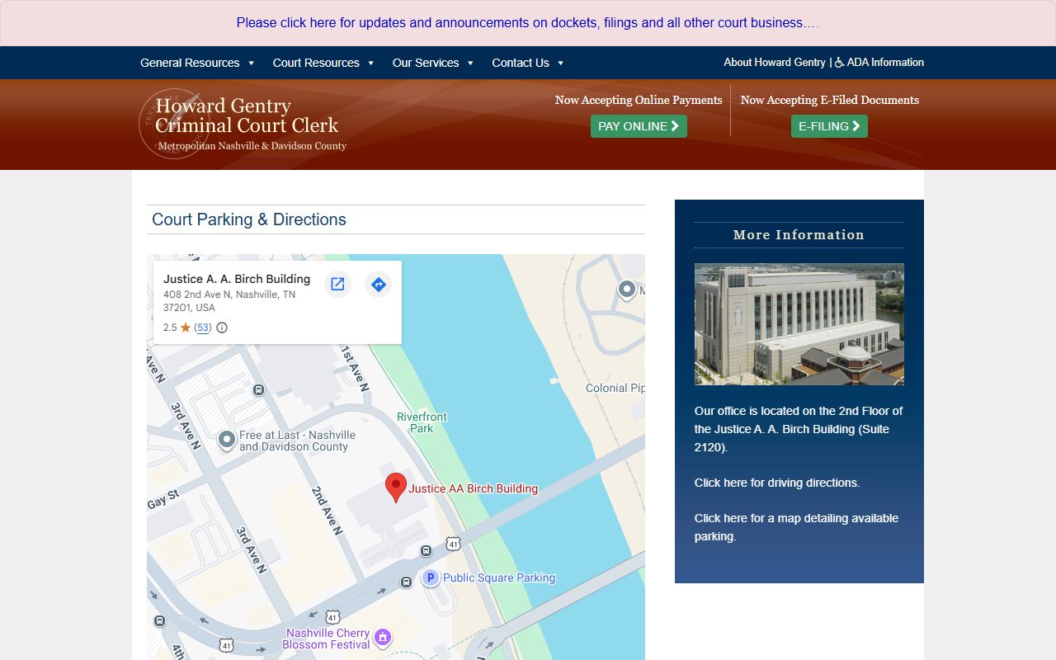Screen dimensions: 1056x660
Task: Click the Howard Gentry Criminal Court Clerk logo
Action: click(x=243, y=124)
